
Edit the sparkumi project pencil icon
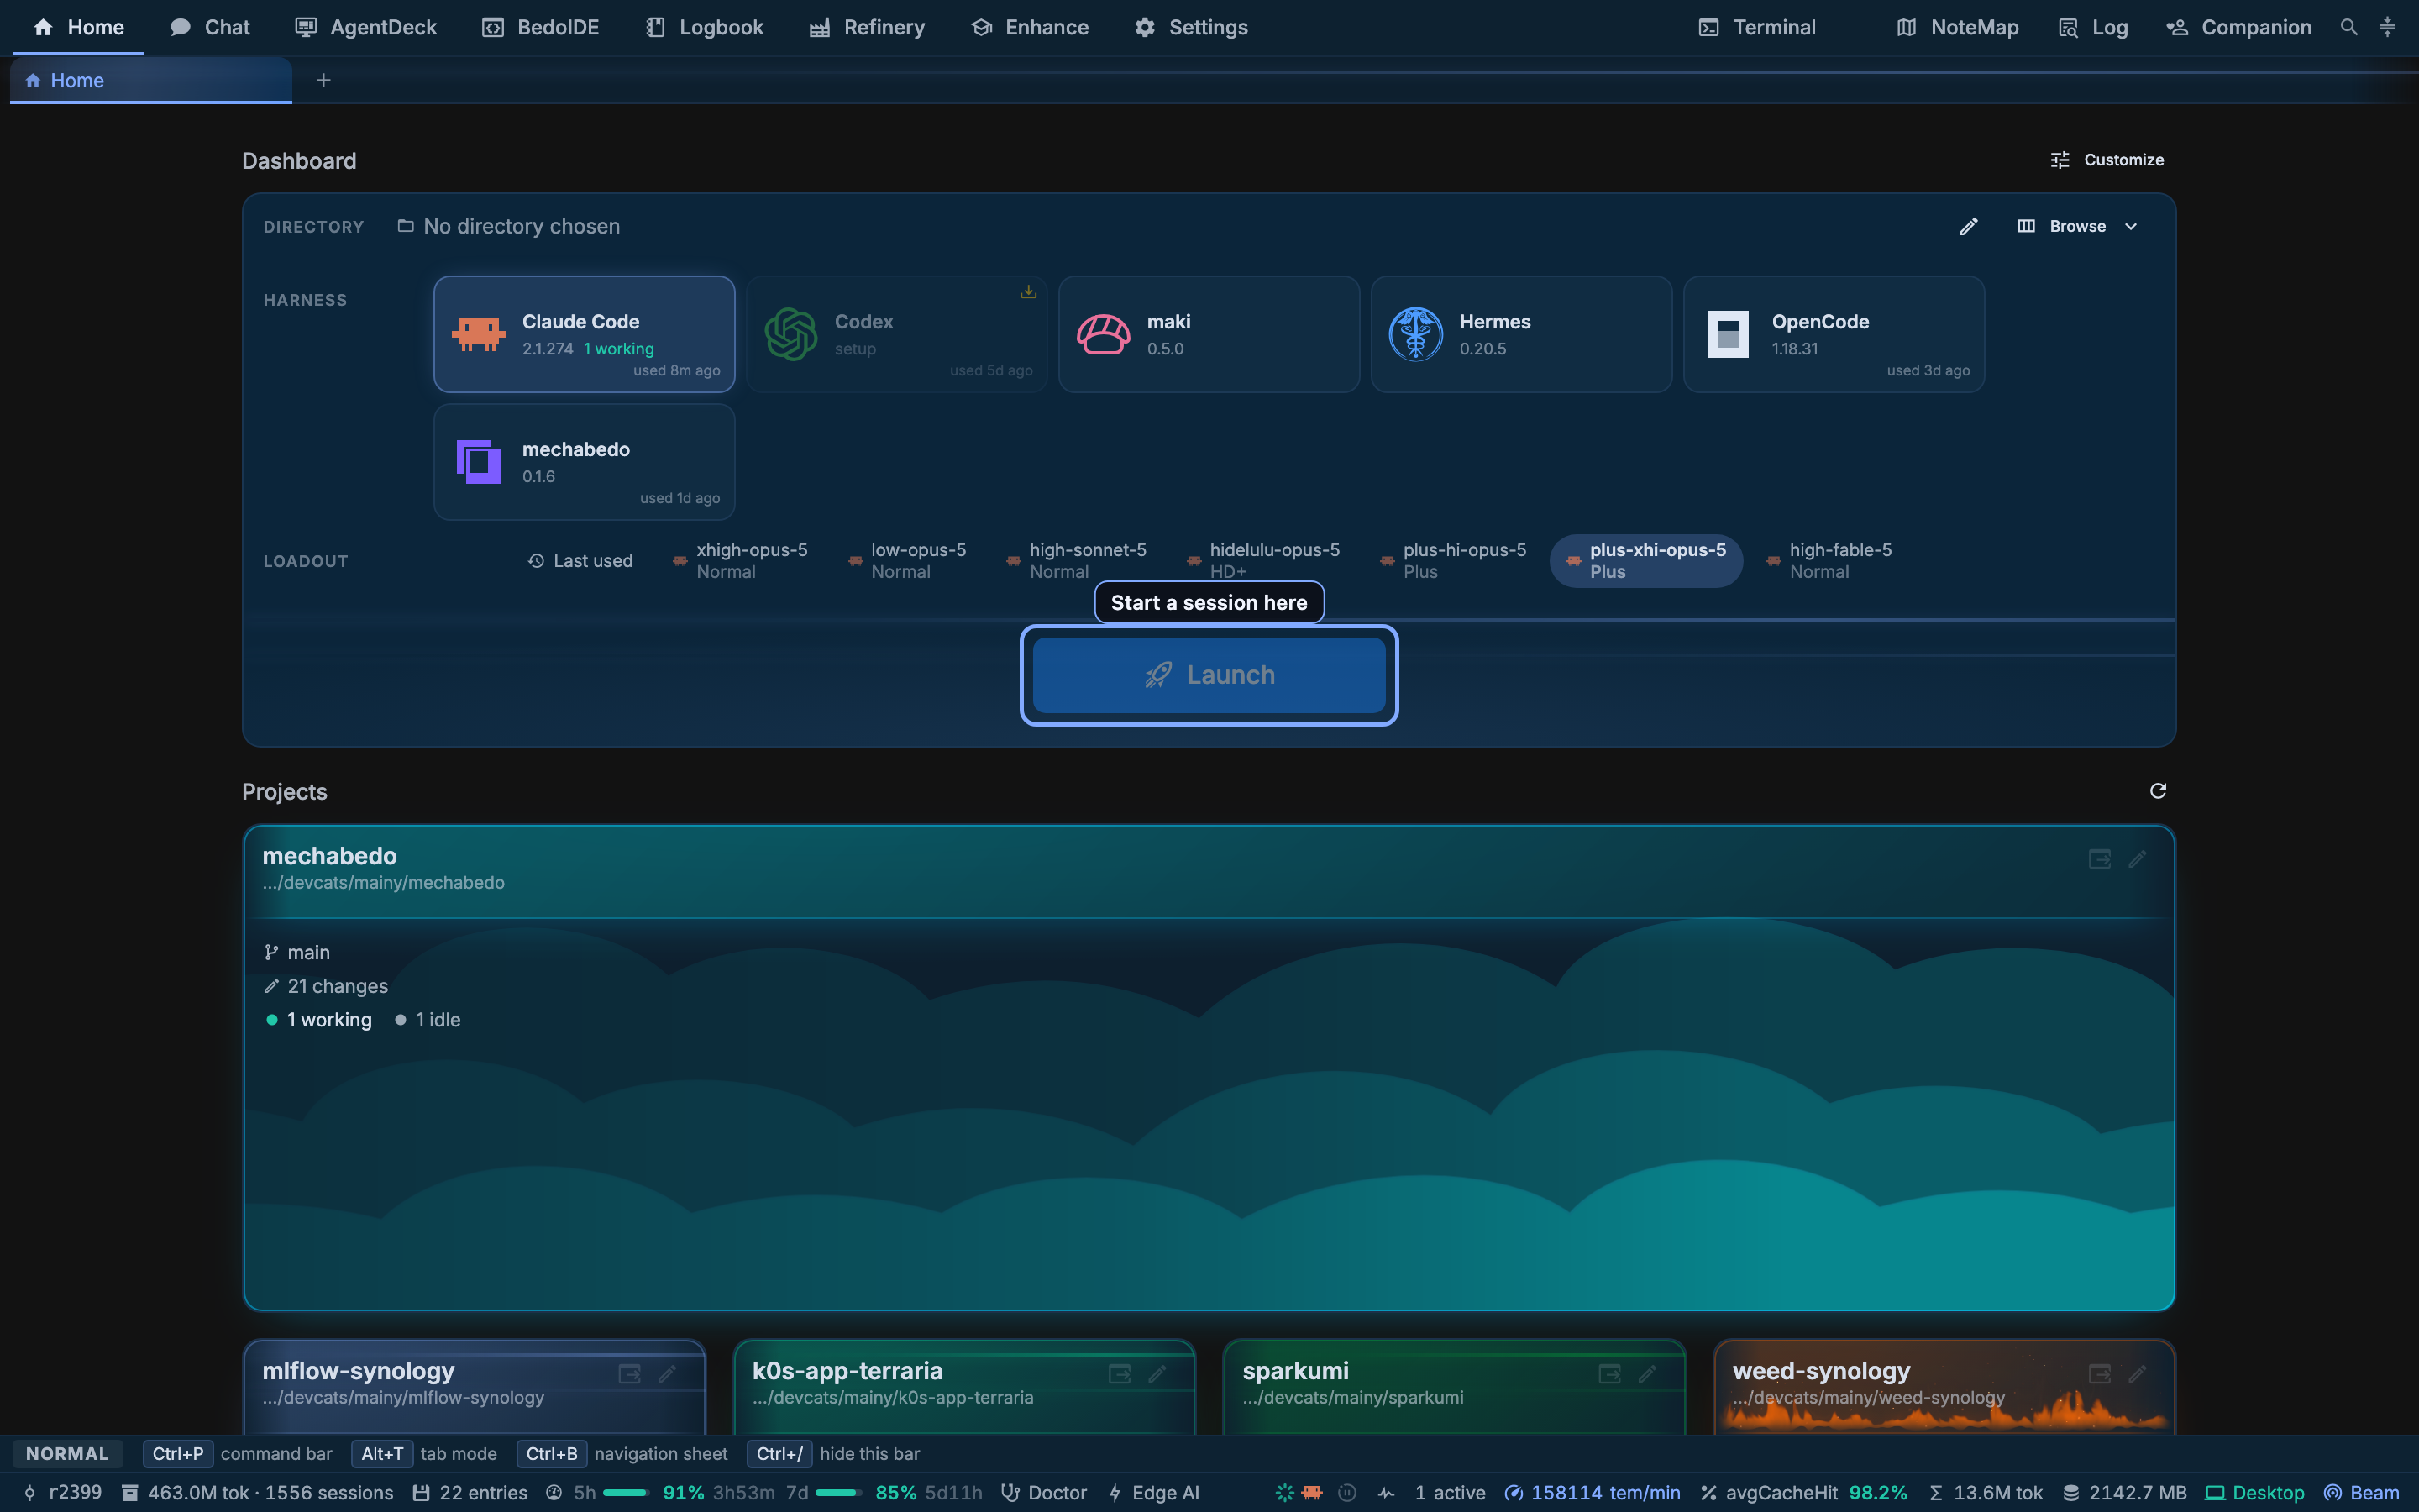tap(1647, 1373)
